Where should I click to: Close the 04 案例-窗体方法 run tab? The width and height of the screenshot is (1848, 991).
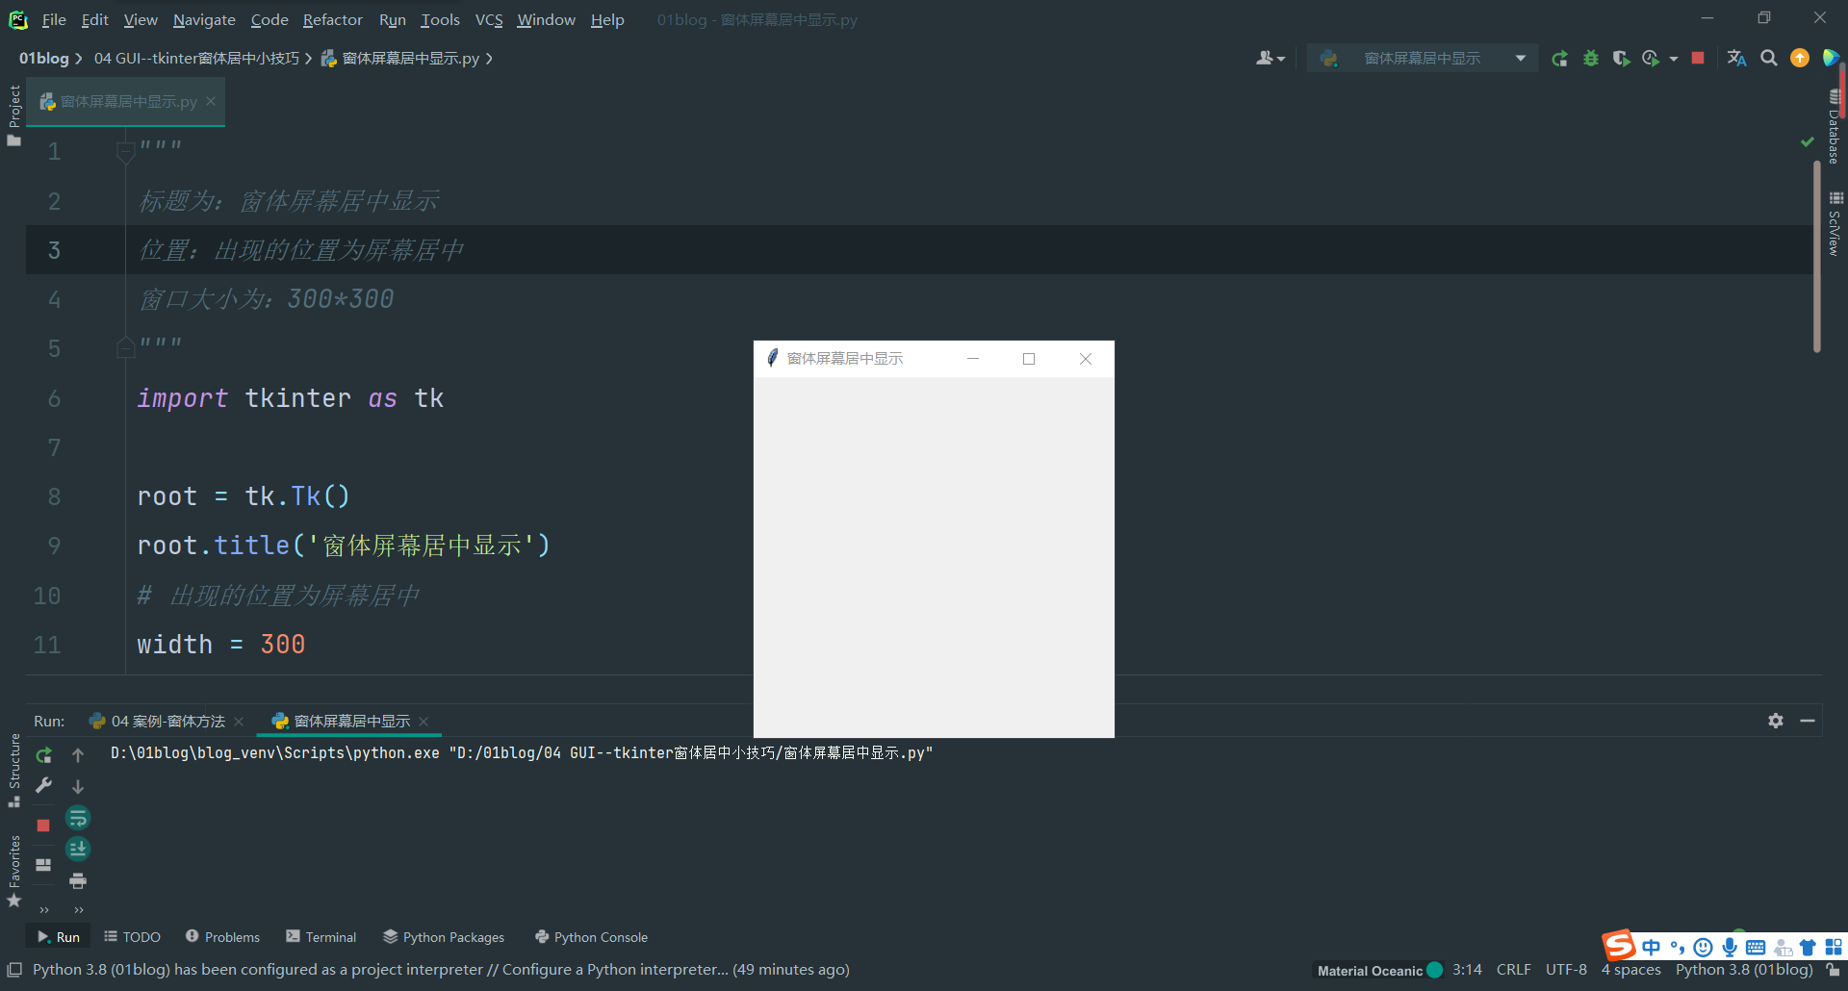pos(239,721)
